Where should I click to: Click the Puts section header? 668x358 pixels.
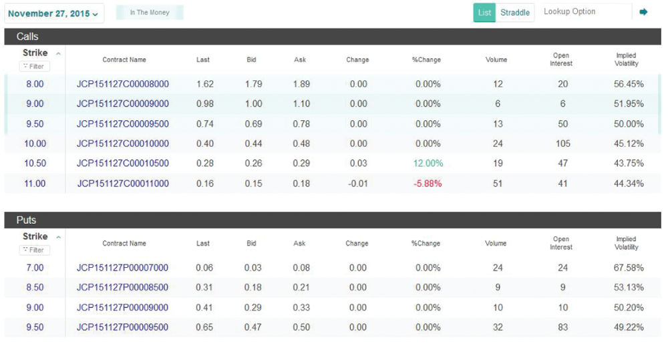pos(27,220)
